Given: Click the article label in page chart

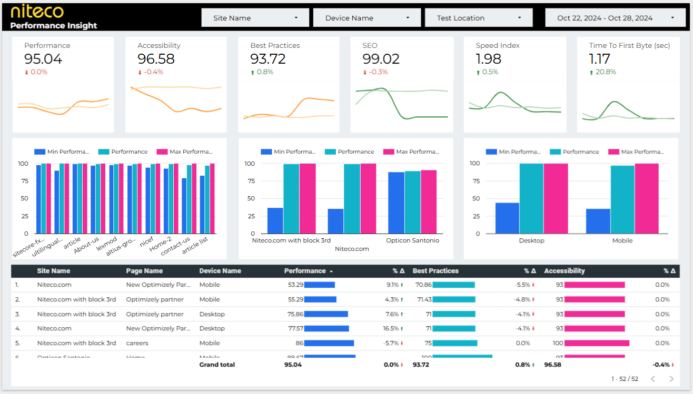Looking at the screenshot, I should point(72,243).
